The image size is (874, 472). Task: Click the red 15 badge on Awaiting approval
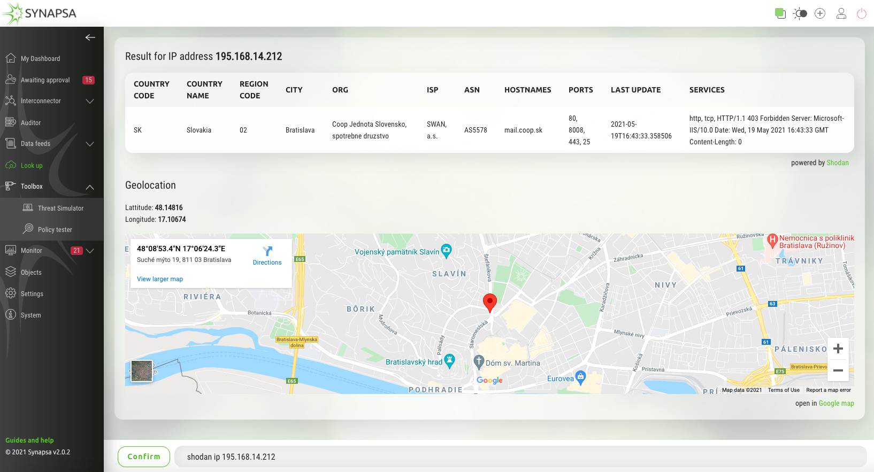point(89,80)
